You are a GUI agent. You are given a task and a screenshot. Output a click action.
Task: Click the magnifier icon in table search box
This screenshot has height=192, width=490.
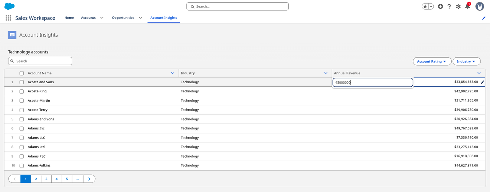[x=12, y=61]
